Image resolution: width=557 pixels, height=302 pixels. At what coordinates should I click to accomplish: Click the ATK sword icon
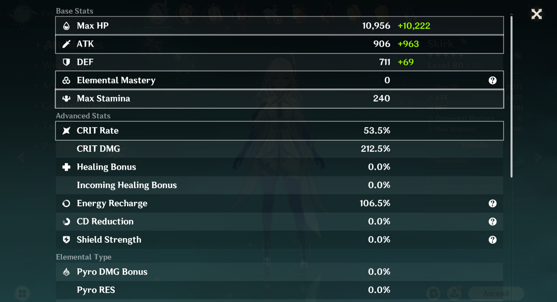[x=66, y=44]
